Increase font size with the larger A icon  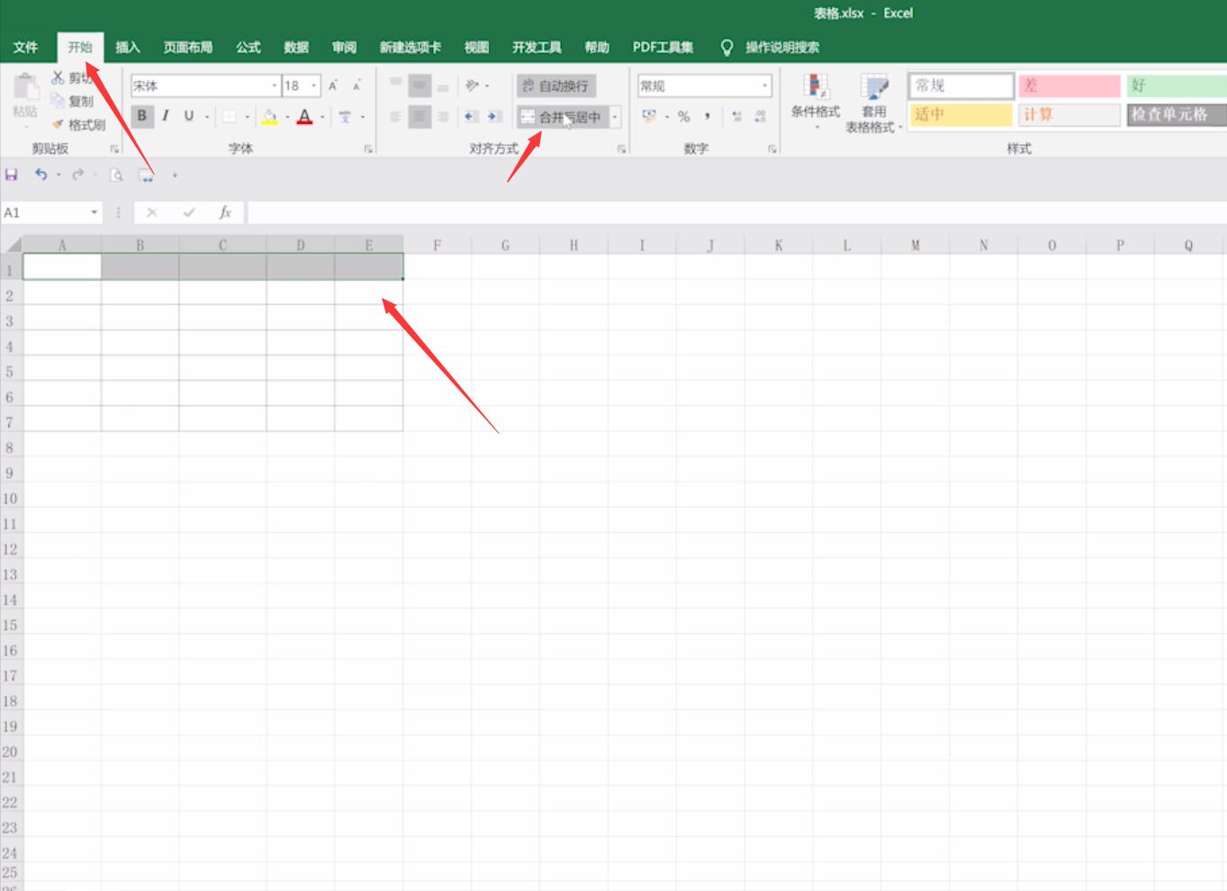pyautogui.click(x=333, y=85)
